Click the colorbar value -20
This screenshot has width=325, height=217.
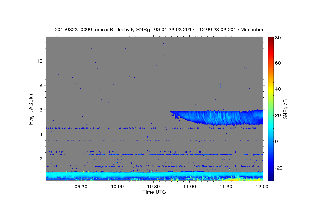[278, 168]
